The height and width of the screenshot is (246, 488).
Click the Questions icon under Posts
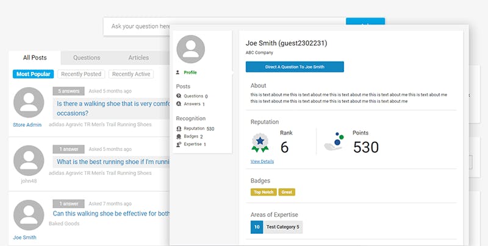pos(178,96)
